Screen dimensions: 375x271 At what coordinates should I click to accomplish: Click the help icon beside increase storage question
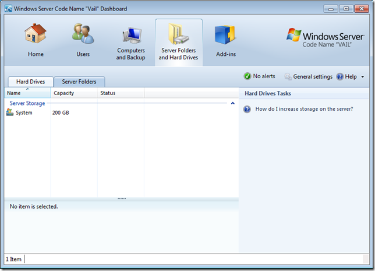click(247, 109)
